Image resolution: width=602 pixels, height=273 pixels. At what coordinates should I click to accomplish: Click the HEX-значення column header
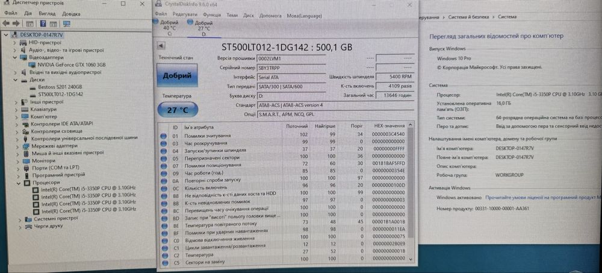[389, 126]
